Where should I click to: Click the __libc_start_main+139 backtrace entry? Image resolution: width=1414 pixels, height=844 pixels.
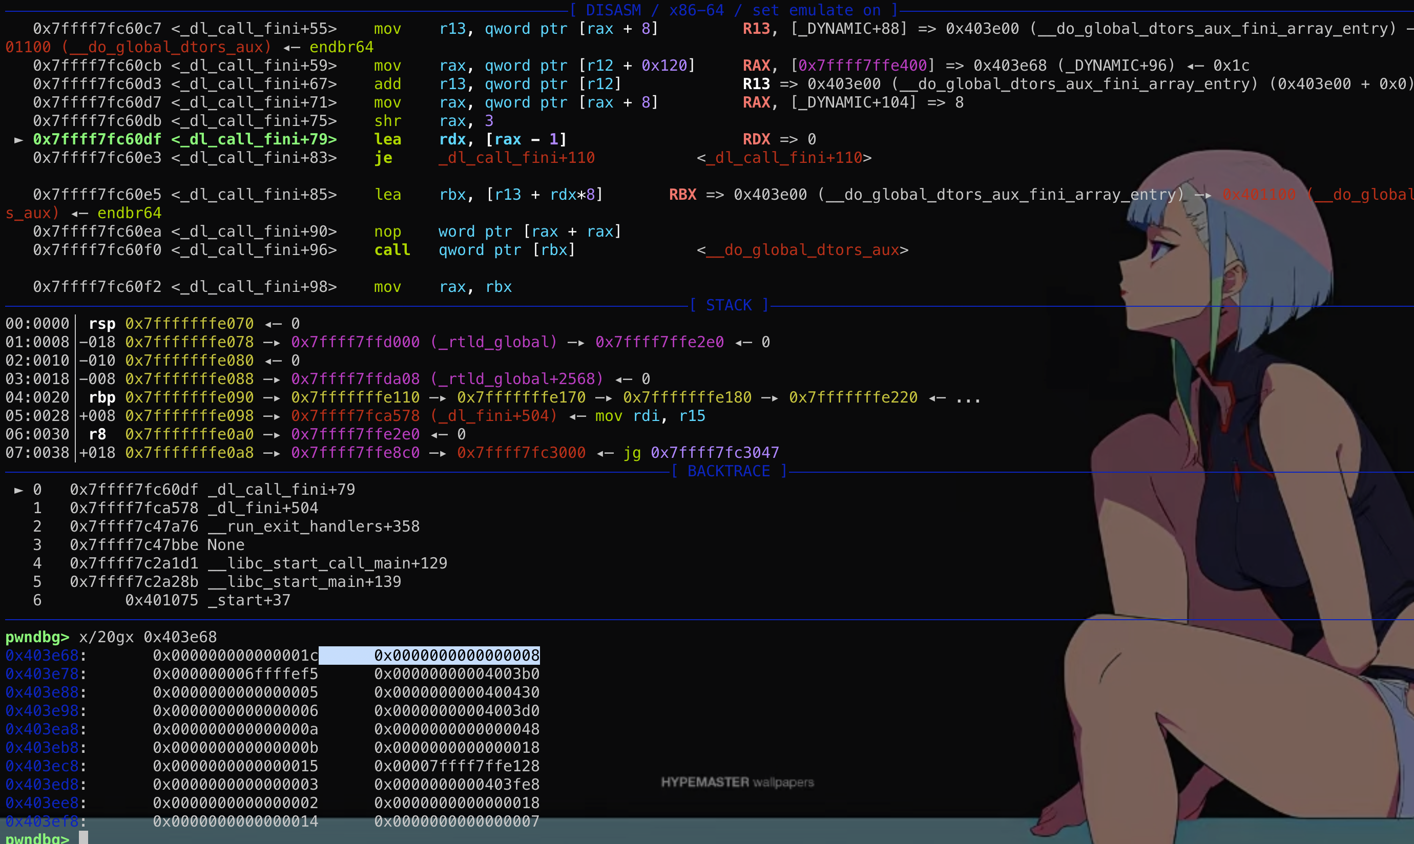pyautogui.click(x=304, y=582)
